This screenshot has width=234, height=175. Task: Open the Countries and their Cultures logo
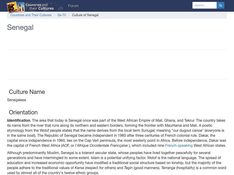pos(30,7)
